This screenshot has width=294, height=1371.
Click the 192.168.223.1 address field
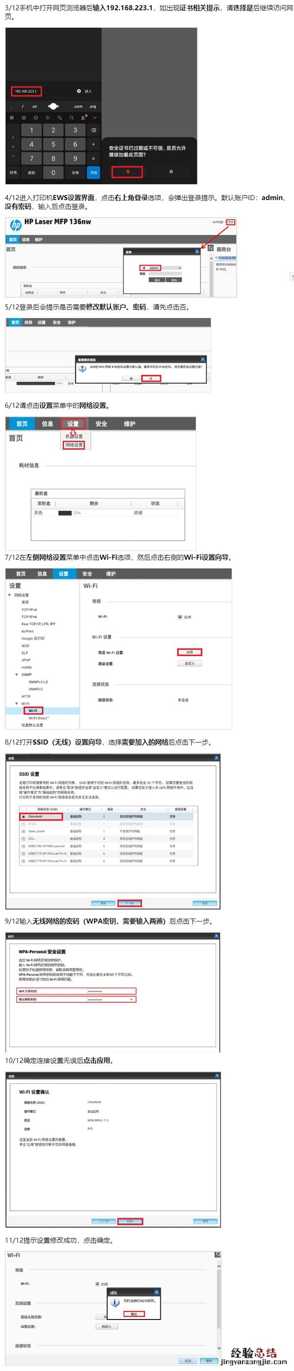pos(26,91)
